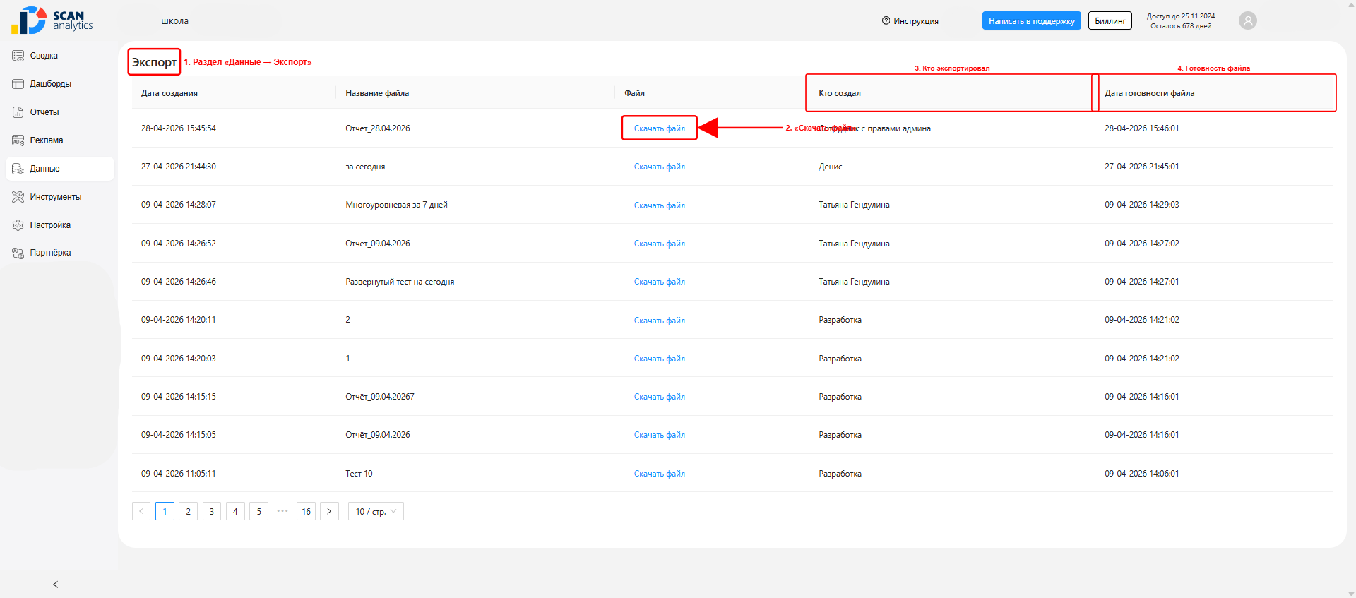Click the Отчёты sidebar icon
Screen dimensions: 1356x598
(18, 112)
